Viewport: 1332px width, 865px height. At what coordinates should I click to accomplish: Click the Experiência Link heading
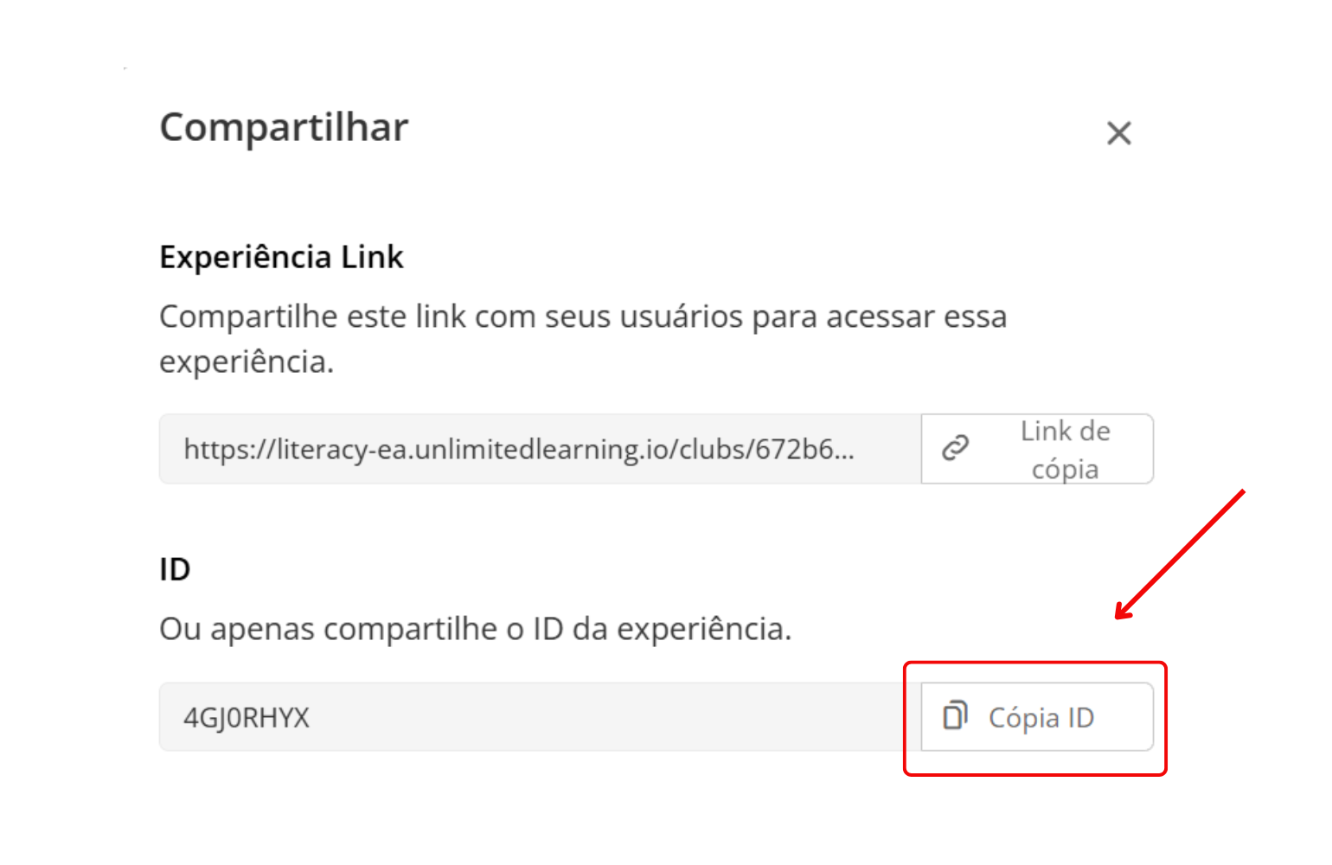coord(281,257)
